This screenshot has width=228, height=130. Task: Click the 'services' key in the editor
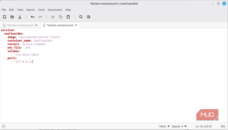coord(7,30)
